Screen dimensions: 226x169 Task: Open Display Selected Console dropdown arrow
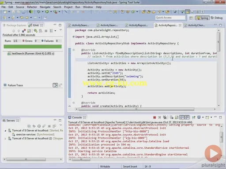tap(203, 118)
